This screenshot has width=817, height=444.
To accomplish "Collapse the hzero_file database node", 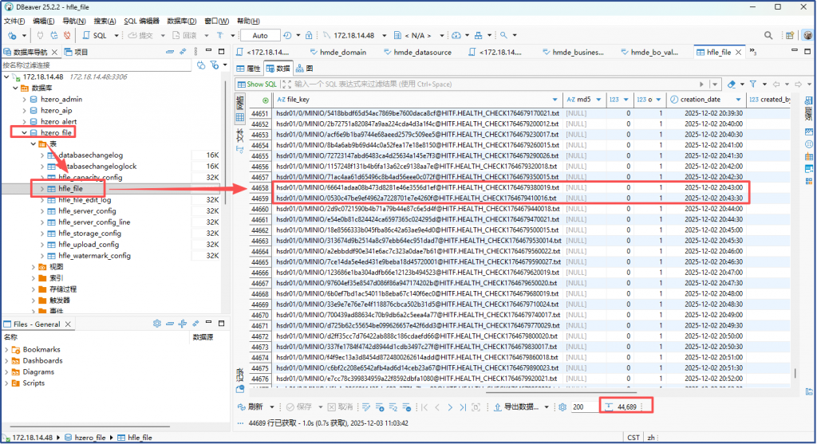I will [24, 132].
